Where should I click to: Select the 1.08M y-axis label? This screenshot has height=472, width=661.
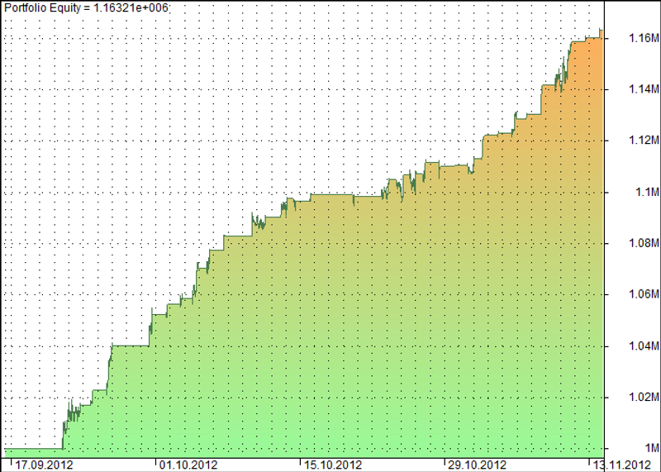[x=644, y=243]
